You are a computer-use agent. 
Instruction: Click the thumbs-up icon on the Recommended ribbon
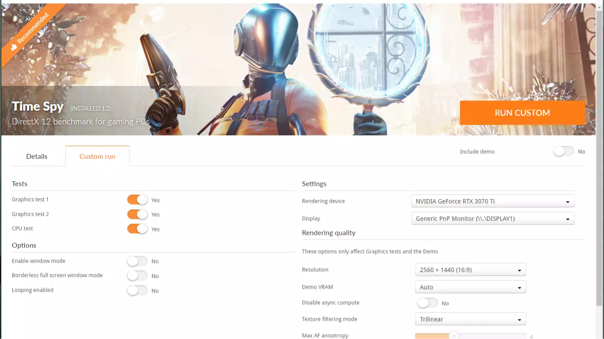[x=14, y=46]
